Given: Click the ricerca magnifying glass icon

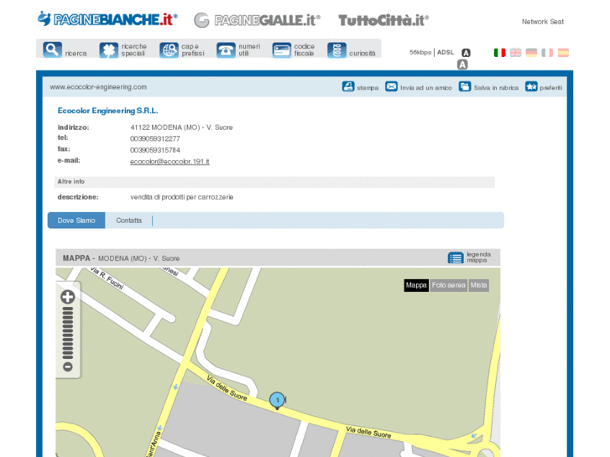Looking at the screenshot, I should coord(53,49).
